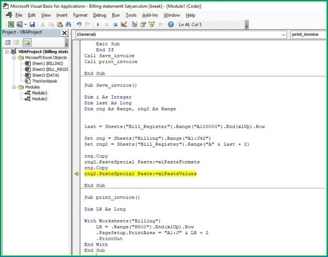Click the yellow execution arrow in margin
This screenshot has width=328, height=257.
[77, 174]
